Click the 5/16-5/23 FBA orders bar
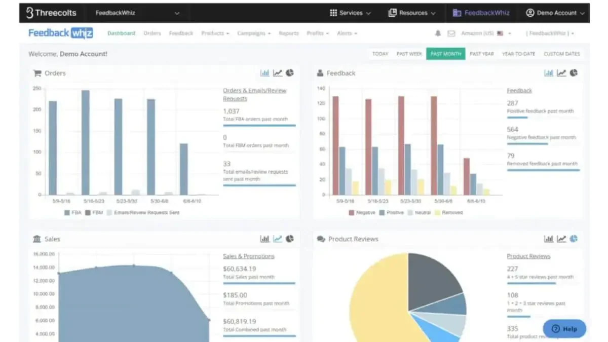608x342 pixels. [x=85, y=142]
